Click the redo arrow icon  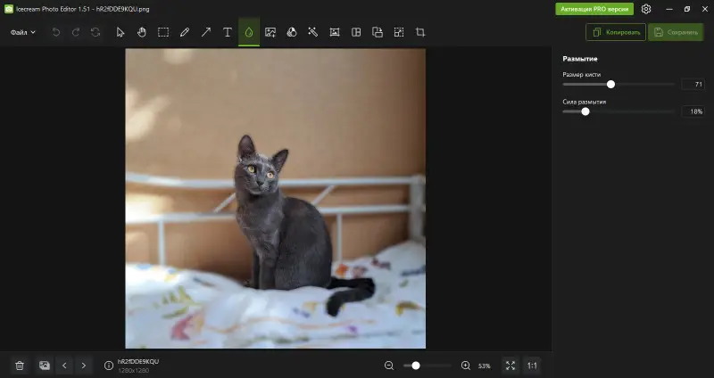(x=76, y=32)
